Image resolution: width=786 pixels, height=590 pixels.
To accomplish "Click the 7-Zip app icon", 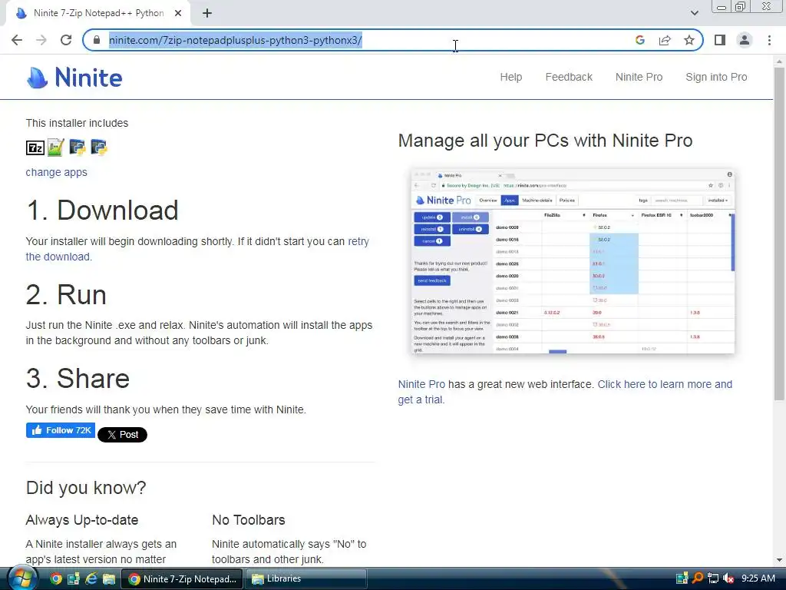I will click(35, 147).
